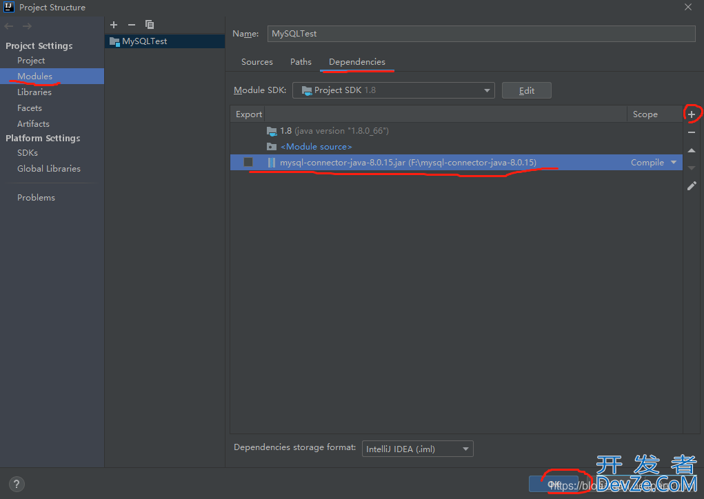Remove the selected module with the minus icon
This screenshot has width=704, height=499.
point(132,25)
